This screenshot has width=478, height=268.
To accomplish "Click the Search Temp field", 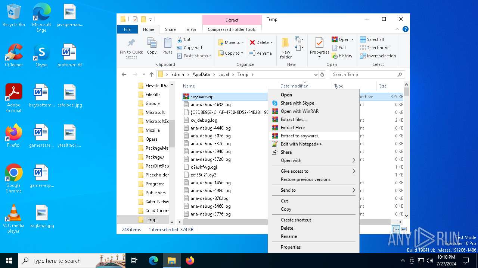I will tap(367, 74).
